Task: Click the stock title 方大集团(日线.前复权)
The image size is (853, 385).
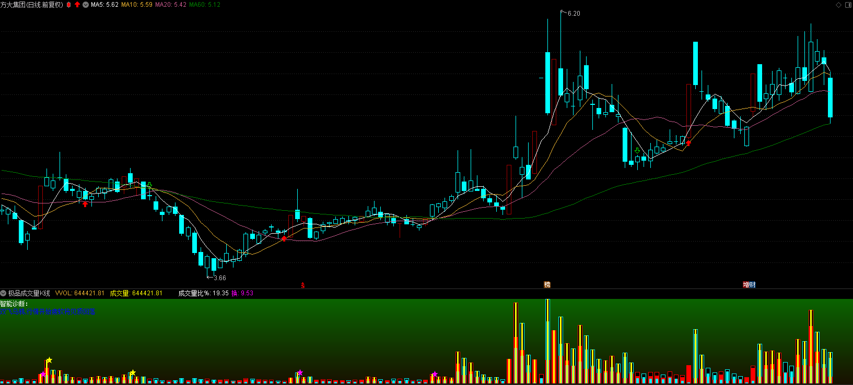Action: 32,5
